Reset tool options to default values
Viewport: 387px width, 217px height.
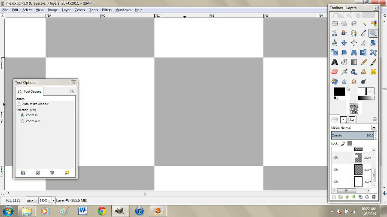pos(67,172)
